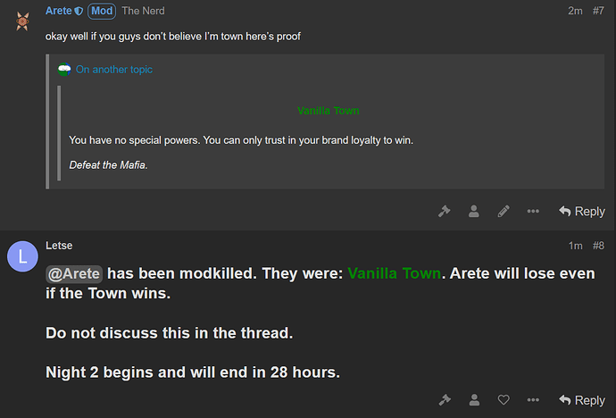Open Arete's avatar image

[22, 21]
